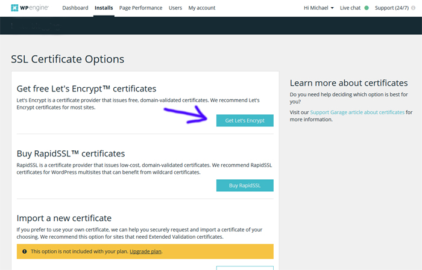The image size is (422, 270).
Task: Open the Dashboard menu item
Action: click(x=75, y=8)
